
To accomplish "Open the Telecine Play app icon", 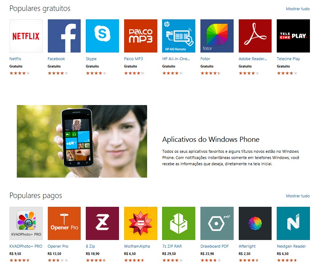I will [x=293, y=36].
